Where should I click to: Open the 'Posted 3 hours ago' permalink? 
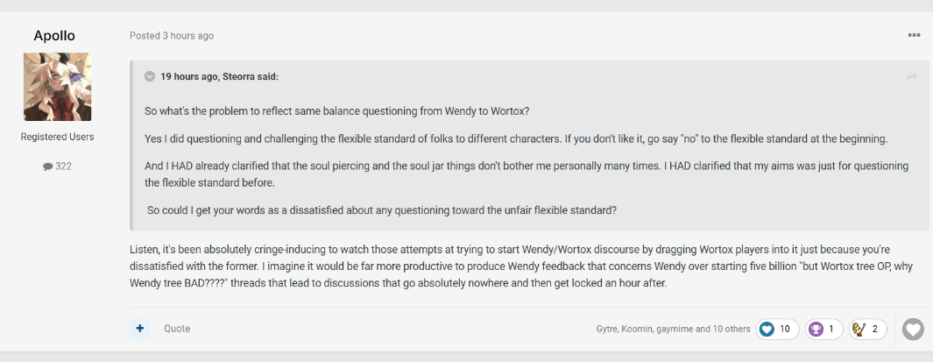coord(172,36)
